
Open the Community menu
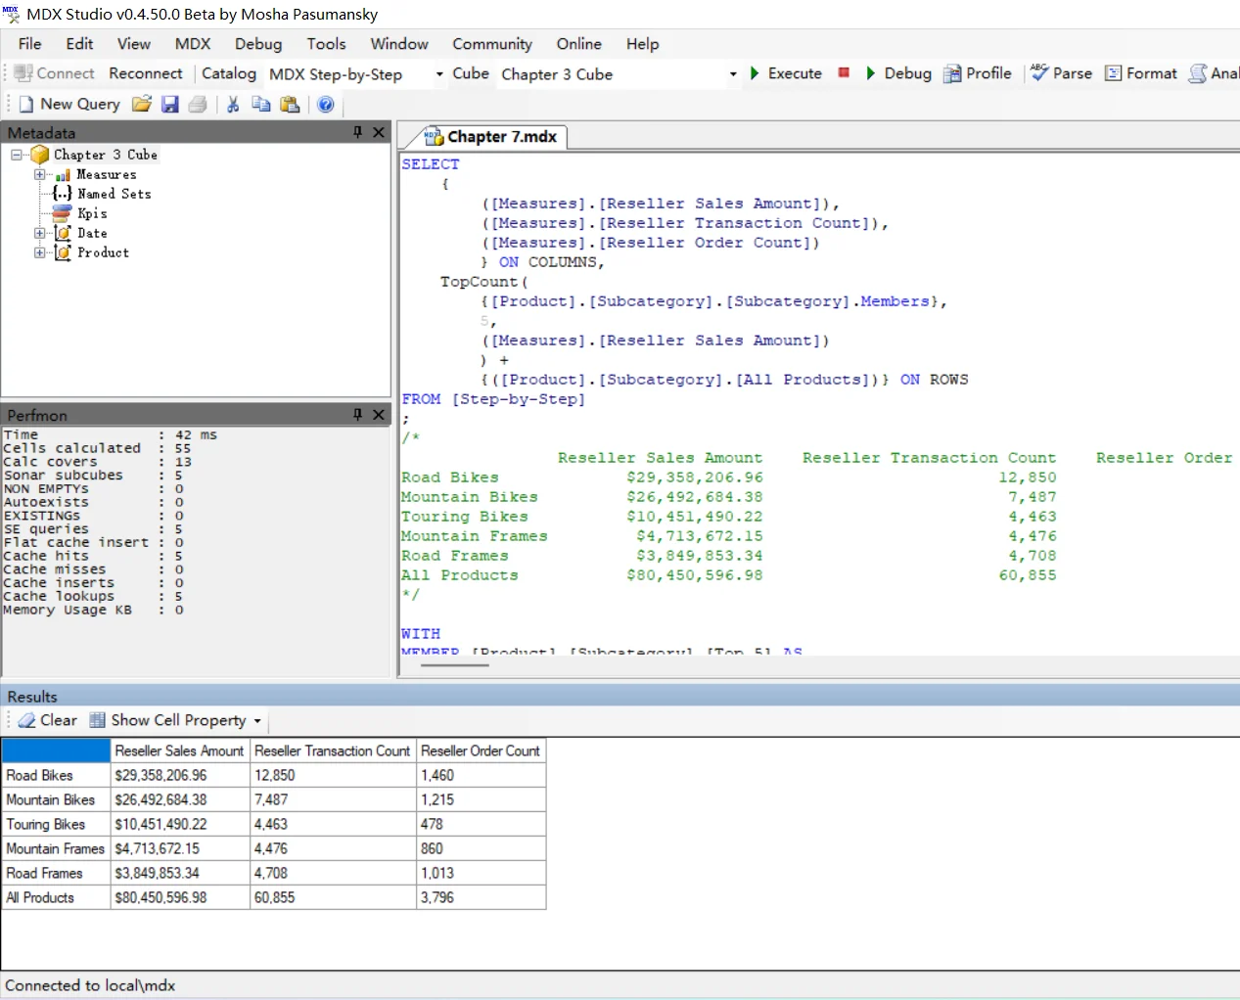click(492, 44)
